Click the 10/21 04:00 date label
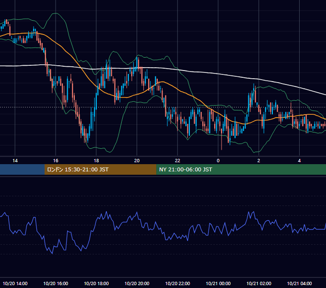This screenshot has height=288, width=326. [x=299, y=283]
